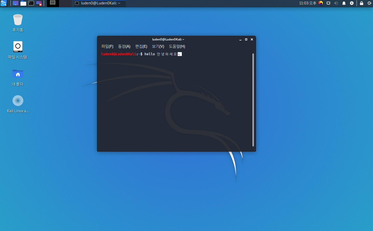Viewport: 373px width, 231px height.
Task: Click the show desktop panel icon
Action: tap(16, 3)
